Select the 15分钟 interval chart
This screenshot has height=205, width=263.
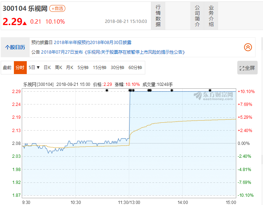[x=100, y=67]
